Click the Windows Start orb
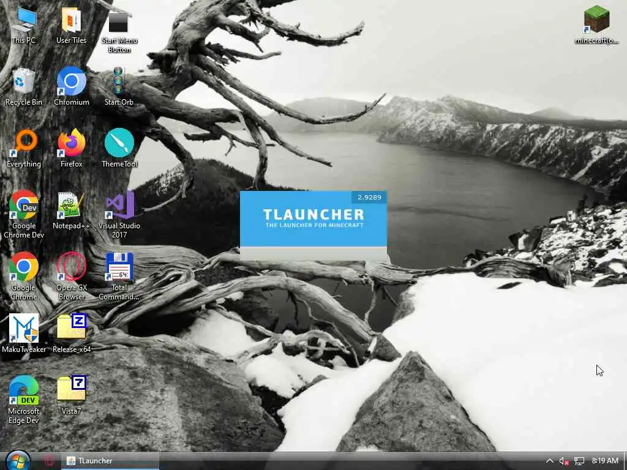Viewport: 627px width, 470px height. click(x=18, y=461)
